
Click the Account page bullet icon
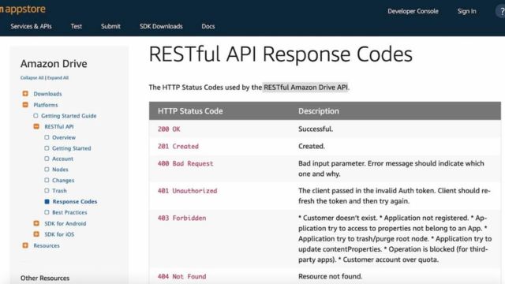tap(47, 159)
